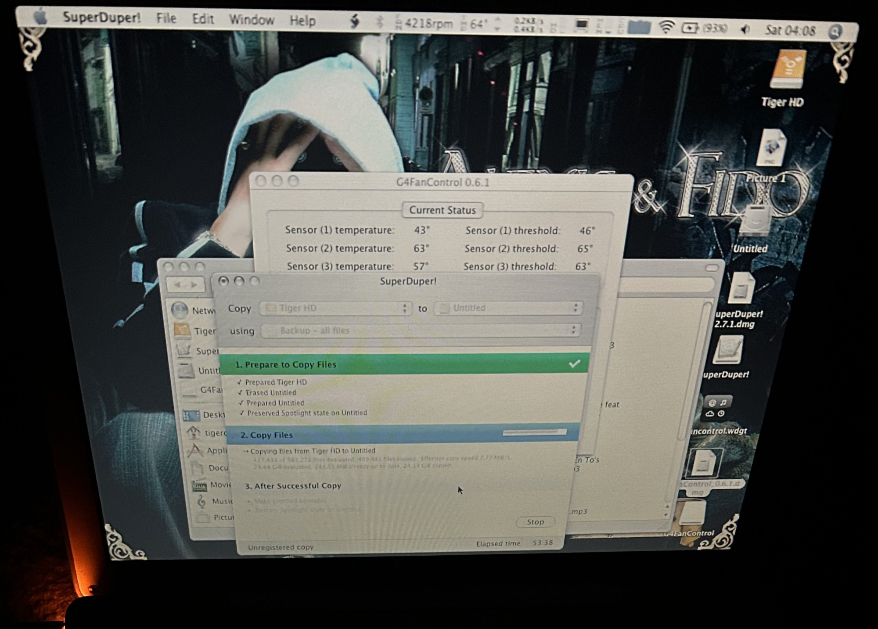Select the tiger home folder in Finder sidebar

coord(207,433)
